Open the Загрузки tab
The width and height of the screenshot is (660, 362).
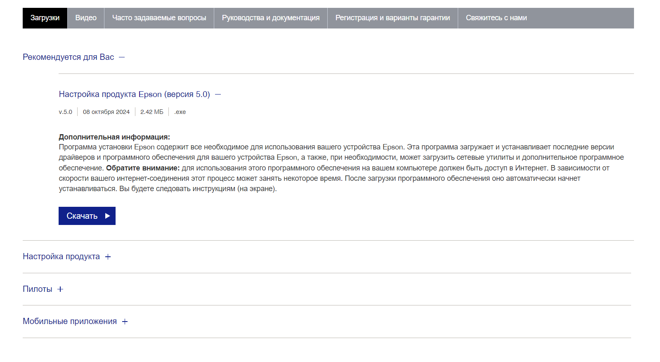pos(45,18)
